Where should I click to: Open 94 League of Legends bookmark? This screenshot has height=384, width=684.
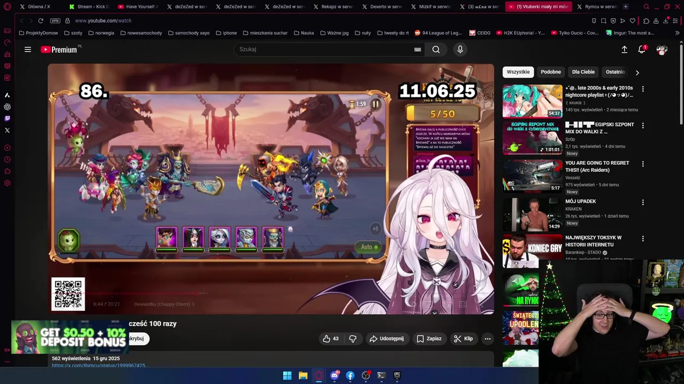click(438, 33)
